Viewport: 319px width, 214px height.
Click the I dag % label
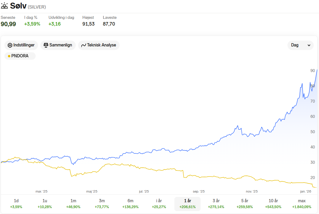coord(31,17)
